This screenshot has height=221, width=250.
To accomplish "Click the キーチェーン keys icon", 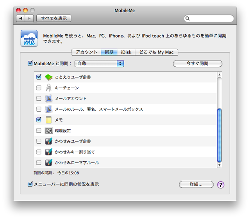I will tap(48, 88).
